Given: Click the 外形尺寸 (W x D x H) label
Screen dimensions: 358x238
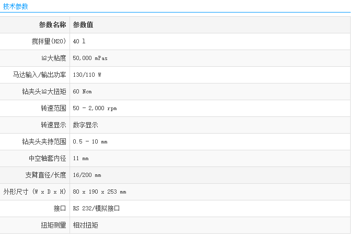Looking at the screenshot, I should pos(34,192).
